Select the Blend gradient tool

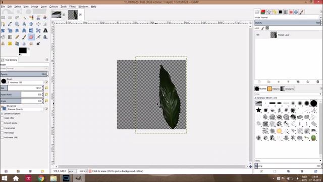coord(10,37)
